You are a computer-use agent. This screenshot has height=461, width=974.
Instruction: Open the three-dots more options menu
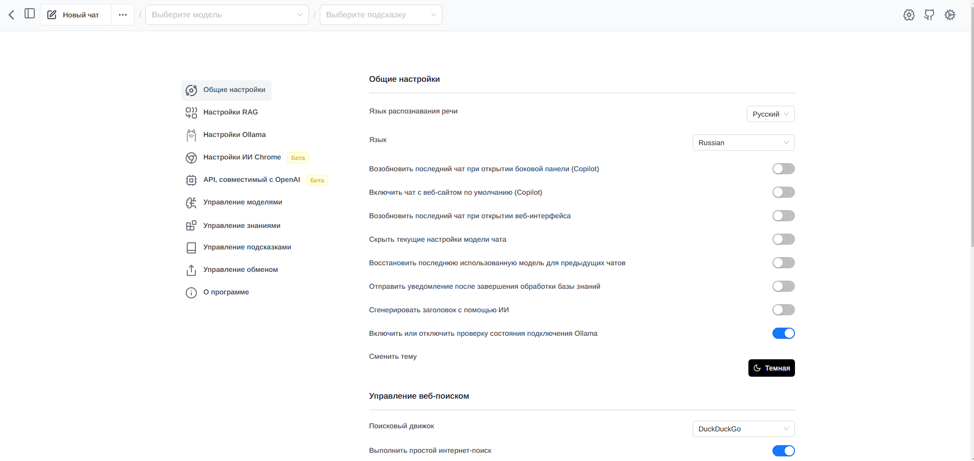pyautogui.click(x=123, y=15)
